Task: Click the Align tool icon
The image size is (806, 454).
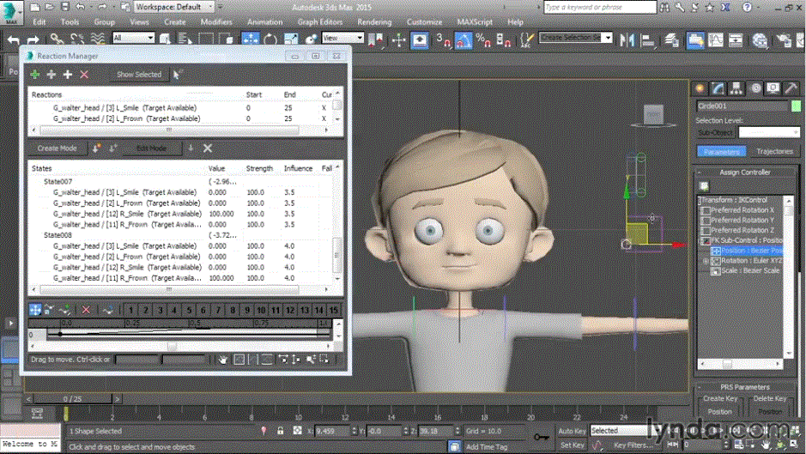Action: pos(648,39)
